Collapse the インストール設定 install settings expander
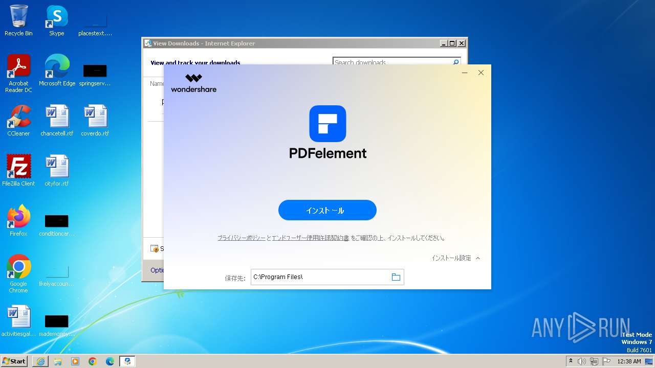 tap(456, 258)
